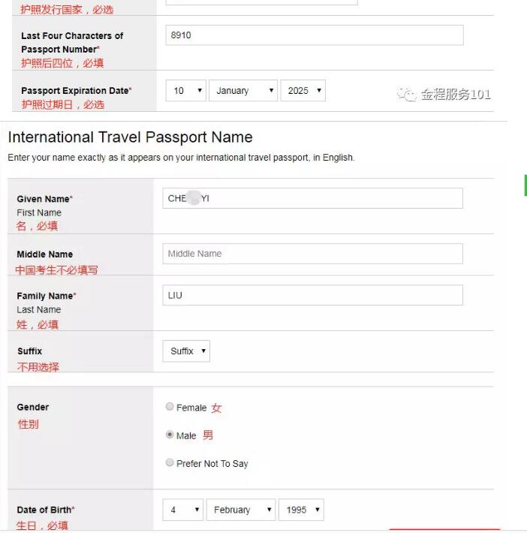This screenshot has width=527, height=533.
Task: Open the passport expiration year dropdown showing 2025
Action: point(303,91)
